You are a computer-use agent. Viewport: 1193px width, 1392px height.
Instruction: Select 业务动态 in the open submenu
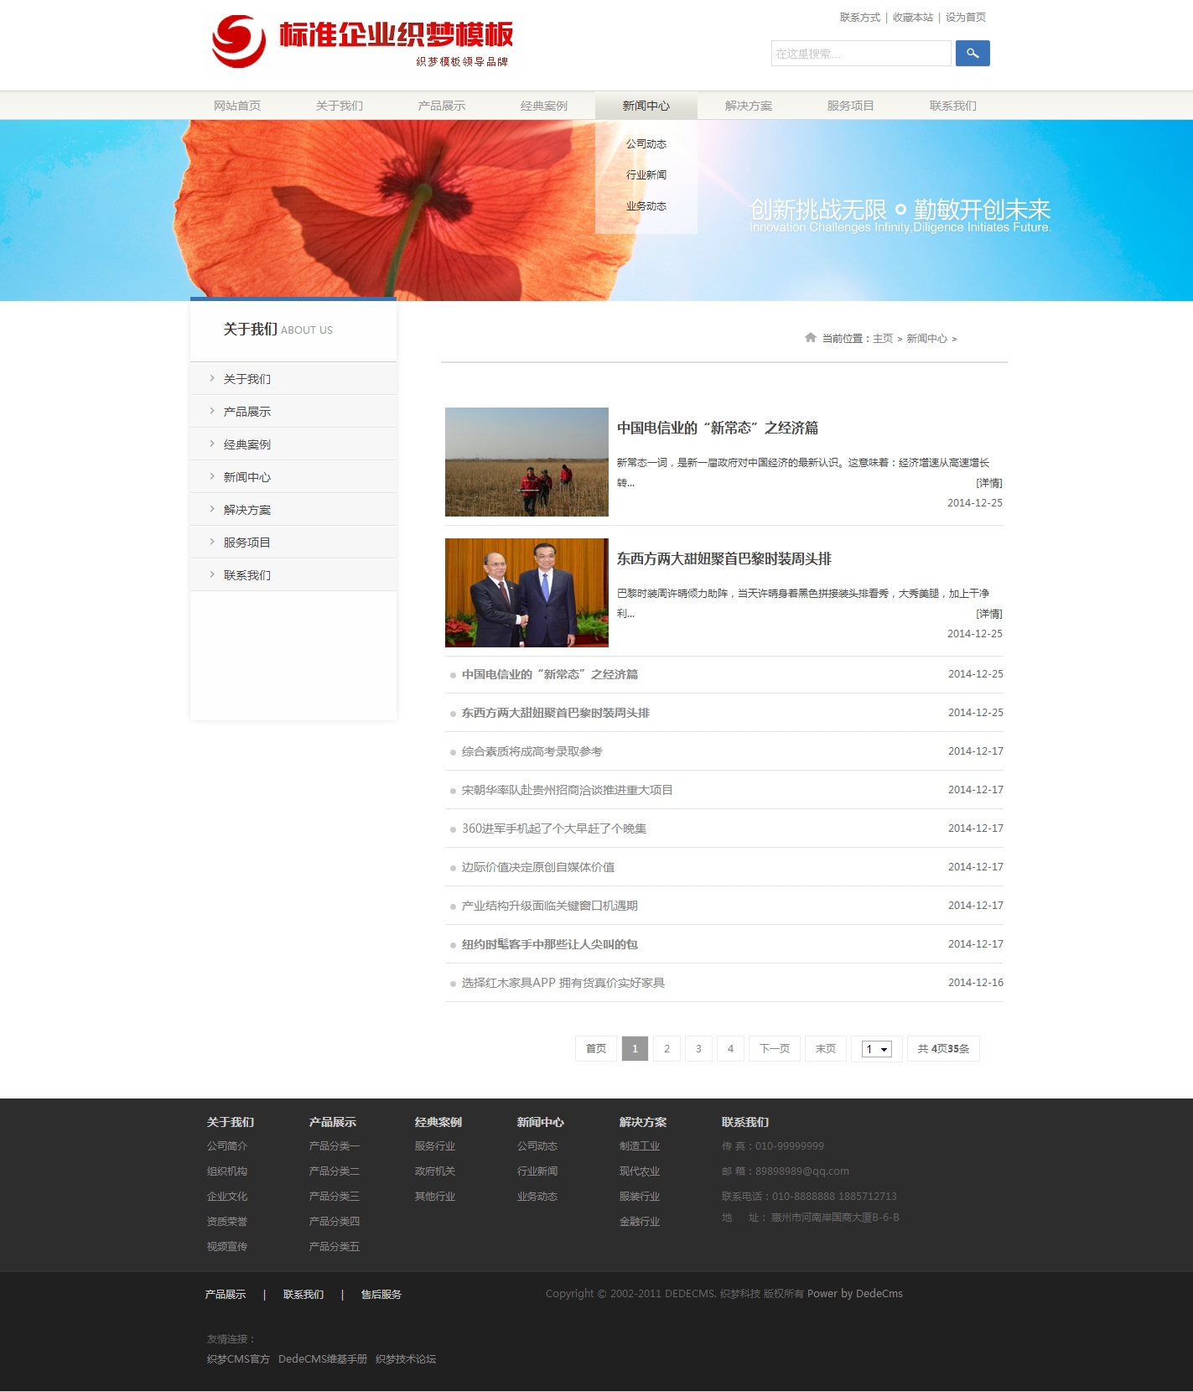click(646, 206)
